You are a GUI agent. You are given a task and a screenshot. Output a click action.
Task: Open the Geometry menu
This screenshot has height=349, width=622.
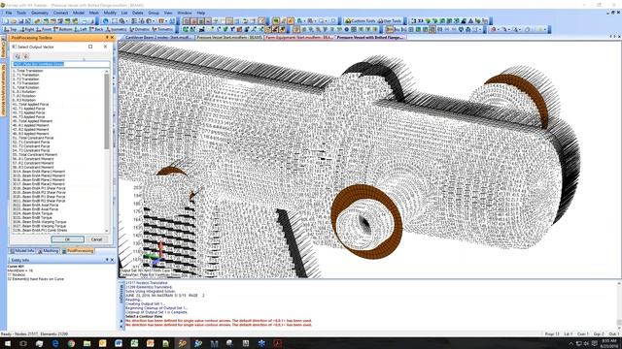[40, 13]
